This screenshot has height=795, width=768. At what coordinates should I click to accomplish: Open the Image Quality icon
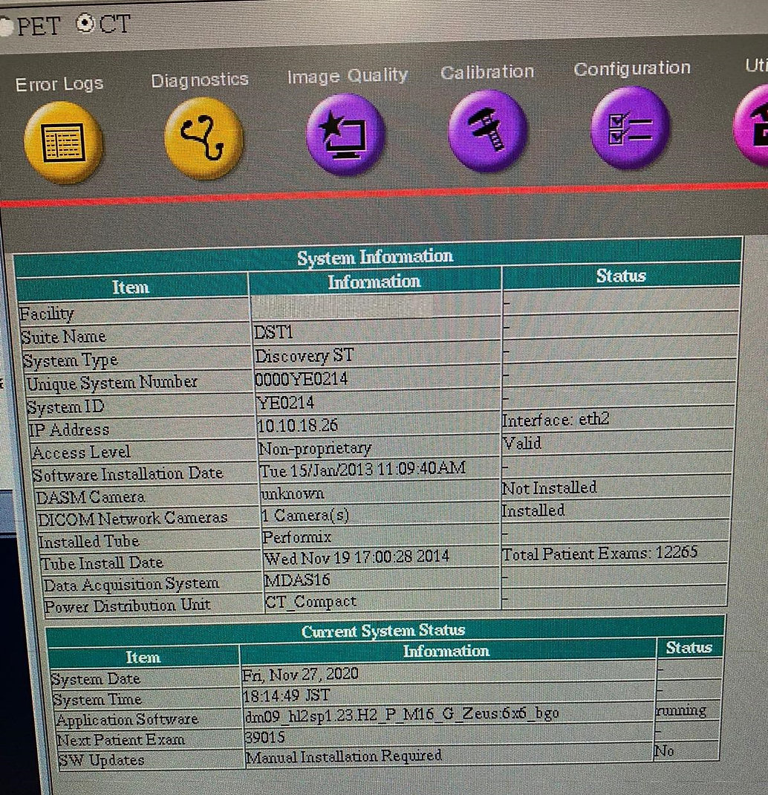tap(345, 134)
